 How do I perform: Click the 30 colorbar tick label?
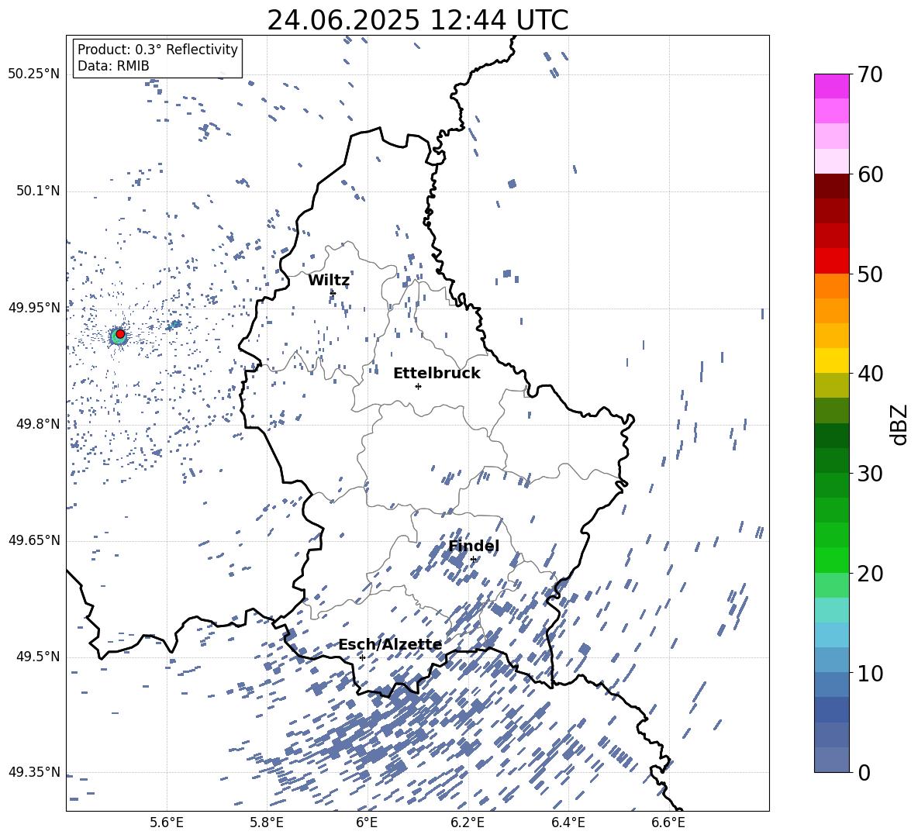pos(870,474)
